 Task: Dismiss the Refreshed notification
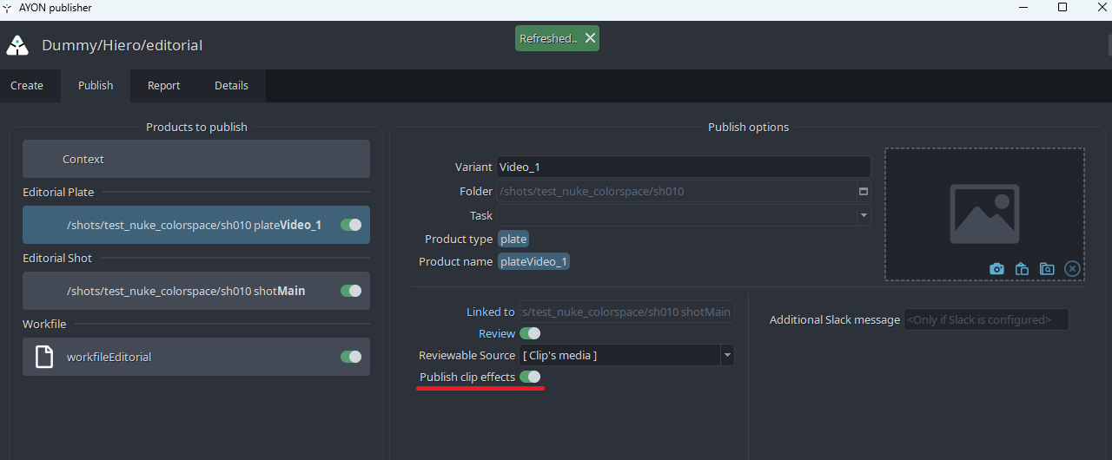pos(590,38)
